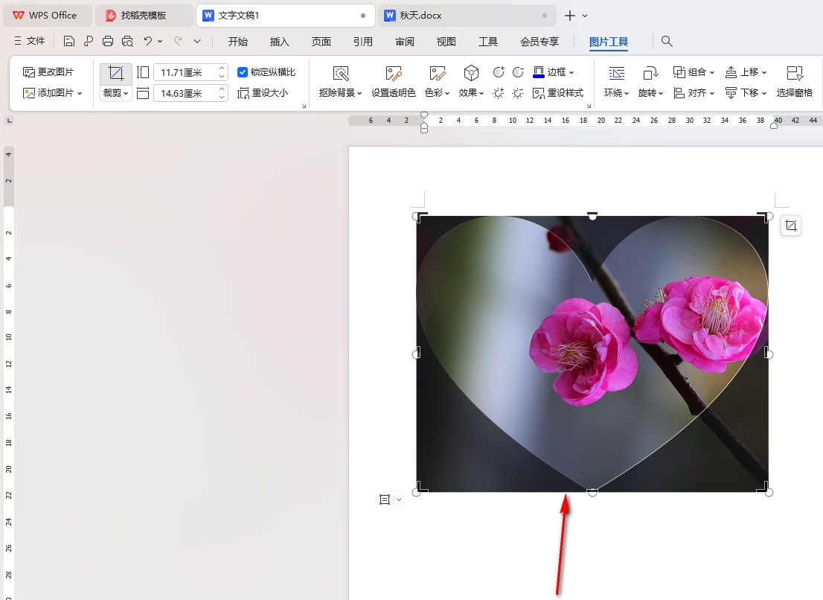Open the 添加图片 (Add Picture) dropdown
The image size is (823, 600).
tap(53, 93)
